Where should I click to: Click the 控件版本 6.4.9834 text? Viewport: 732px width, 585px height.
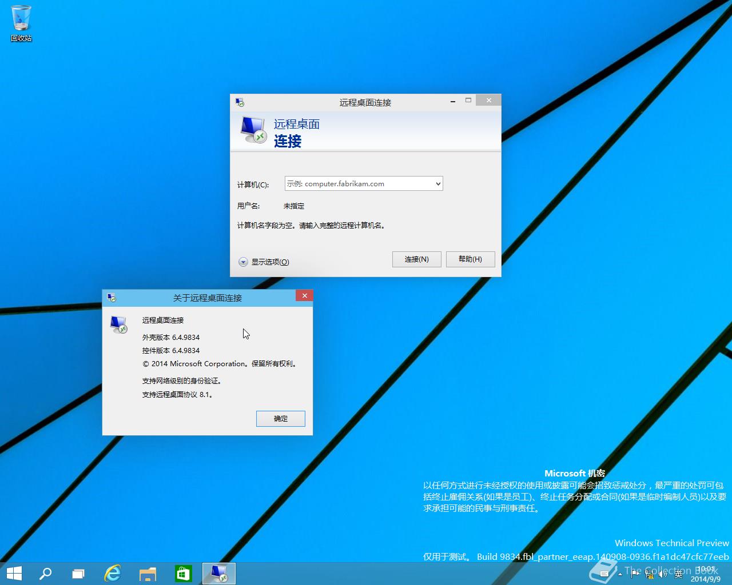point(171,351)
